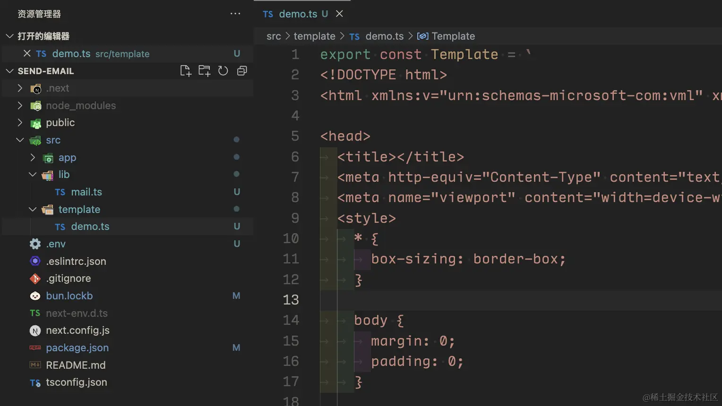Click the TS icon beside next-env.d.ts

click(35, 313)
